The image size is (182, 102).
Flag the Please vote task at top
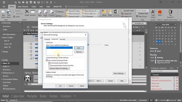tap(177, 78)
